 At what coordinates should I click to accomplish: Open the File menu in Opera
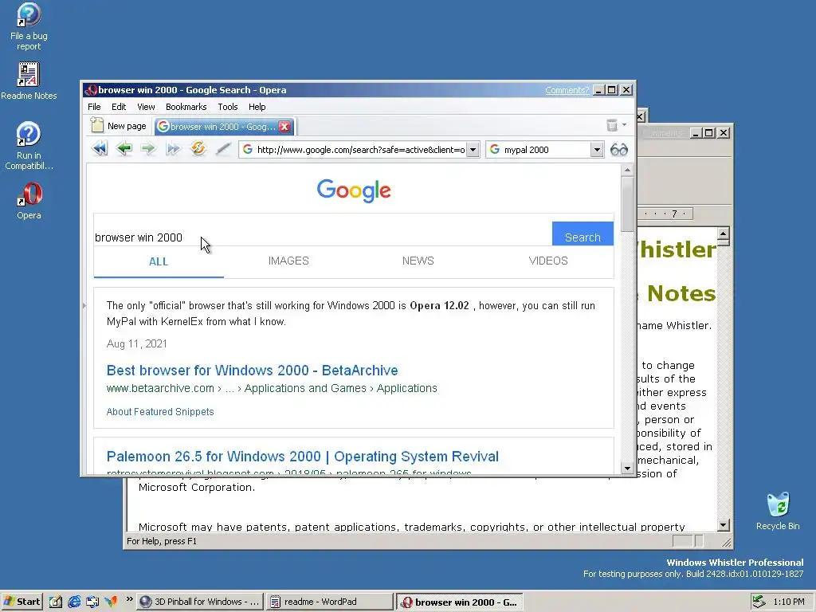94,107
